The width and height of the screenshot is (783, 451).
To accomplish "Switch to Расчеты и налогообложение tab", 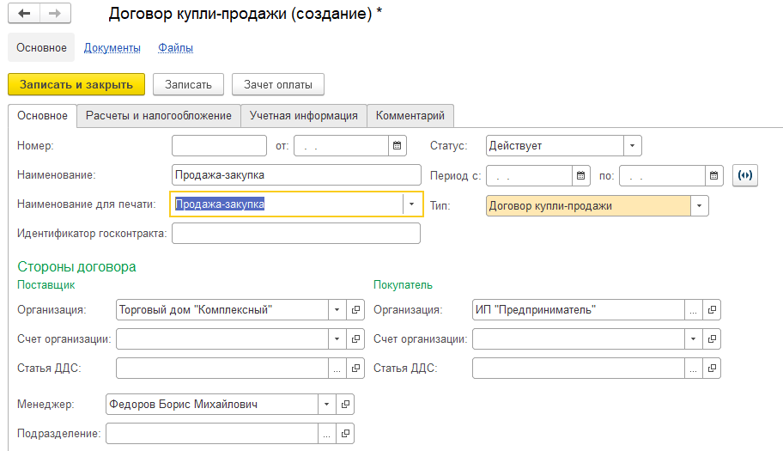I will click(159, 116).
